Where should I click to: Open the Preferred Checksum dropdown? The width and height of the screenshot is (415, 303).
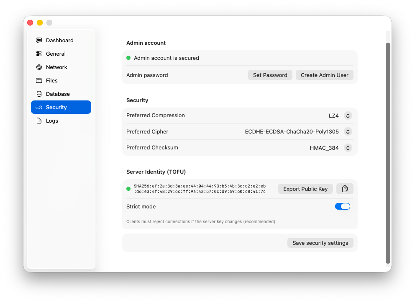(348, 148)
